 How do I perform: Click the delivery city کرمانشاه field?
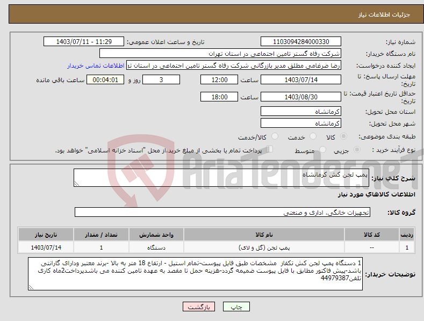(301, 123)
